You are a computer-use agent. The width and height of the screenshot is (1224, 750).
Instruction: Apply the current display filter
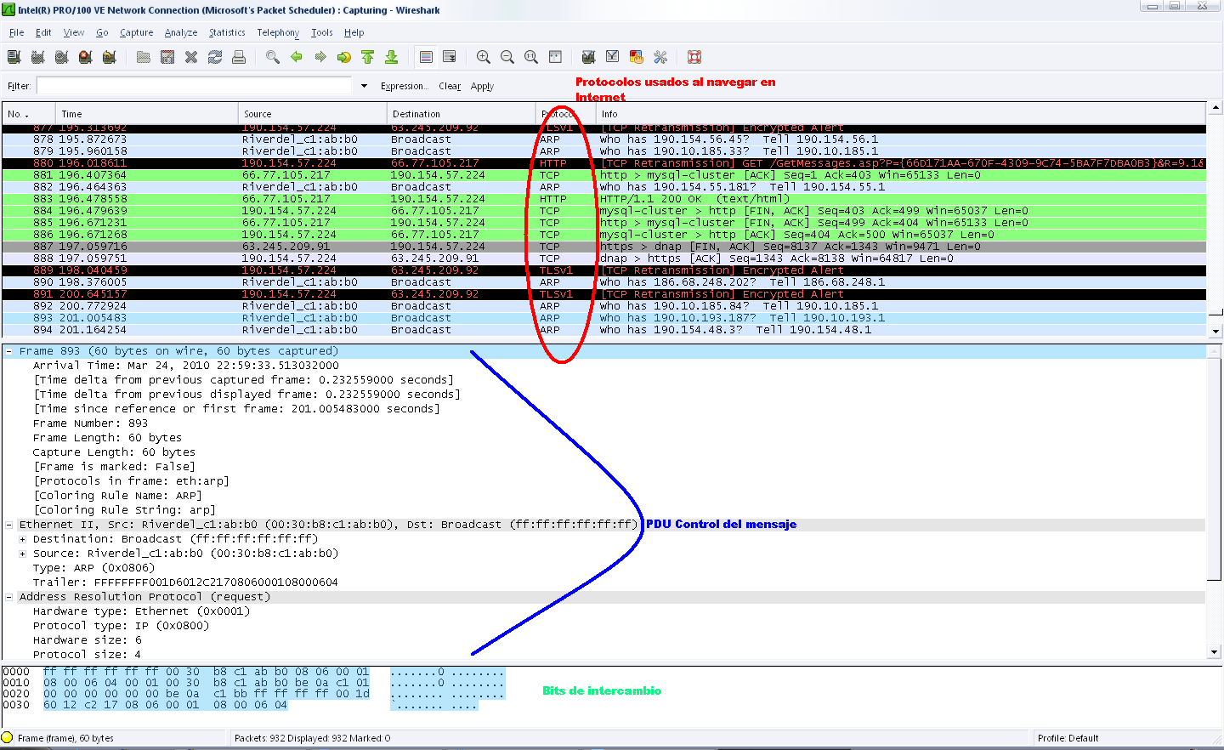[x=482, y=86]
